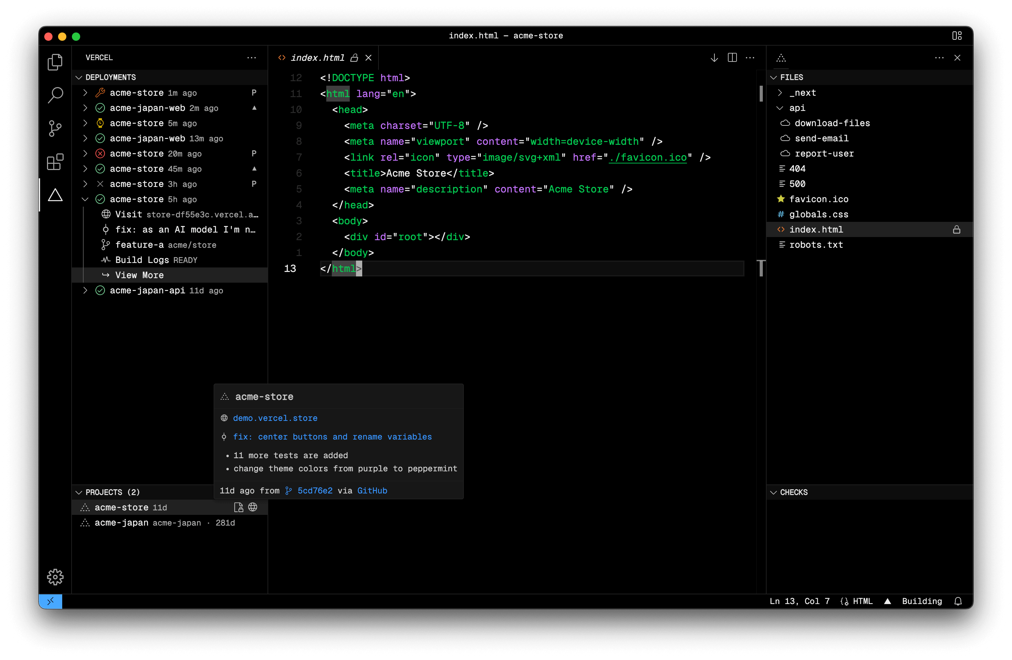Screen dimensions: 1012x660
Task: Click the open file icon on acme-store project
Action: tap(238, 507)
